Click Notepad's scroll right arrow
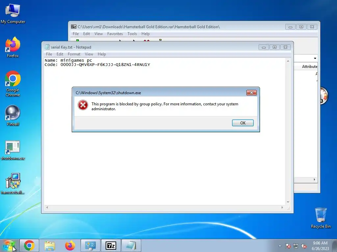The width and height of the screenshot is (337, 252). 282,207
